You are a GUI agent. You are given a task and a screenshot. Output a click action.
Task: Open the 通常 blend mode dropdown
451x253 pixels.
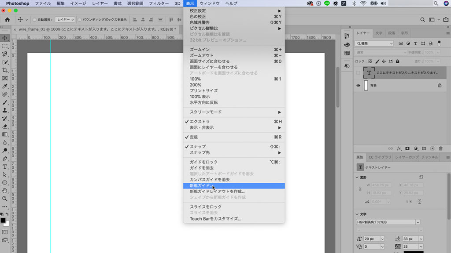pyautogui.click(x=381, y=53)
